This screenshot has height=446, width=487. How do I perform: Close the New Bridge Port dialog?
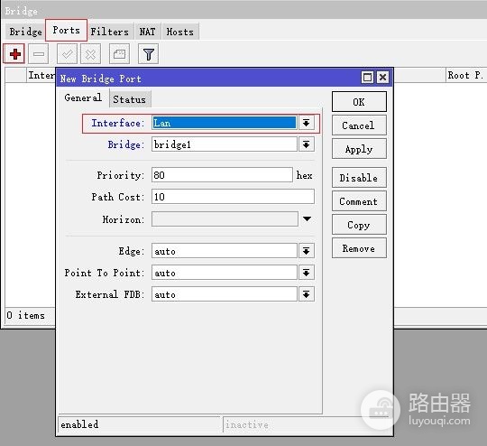[382, 77]
